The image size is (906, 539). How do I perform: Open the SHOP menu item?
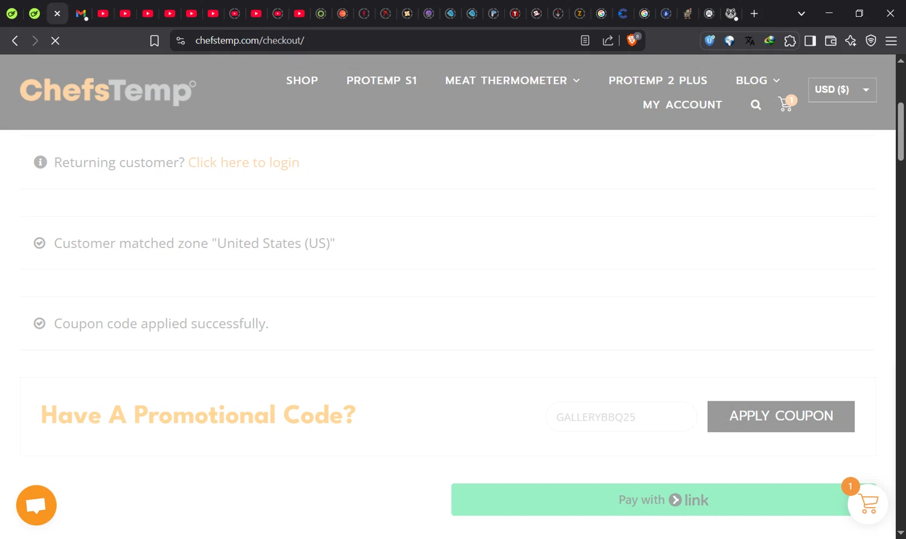point(302,80)
